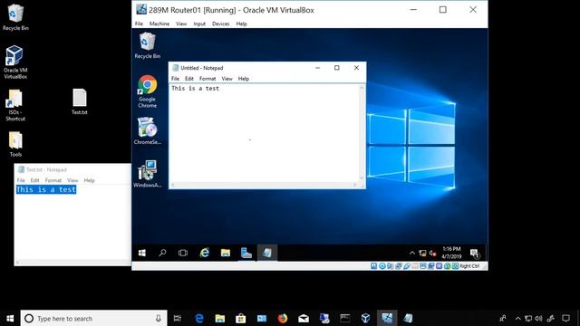The image size is (580, 326).
Task: Open Format menu in Test.txt Notepad
Action: pyautogui.click(x=53, y=180)
